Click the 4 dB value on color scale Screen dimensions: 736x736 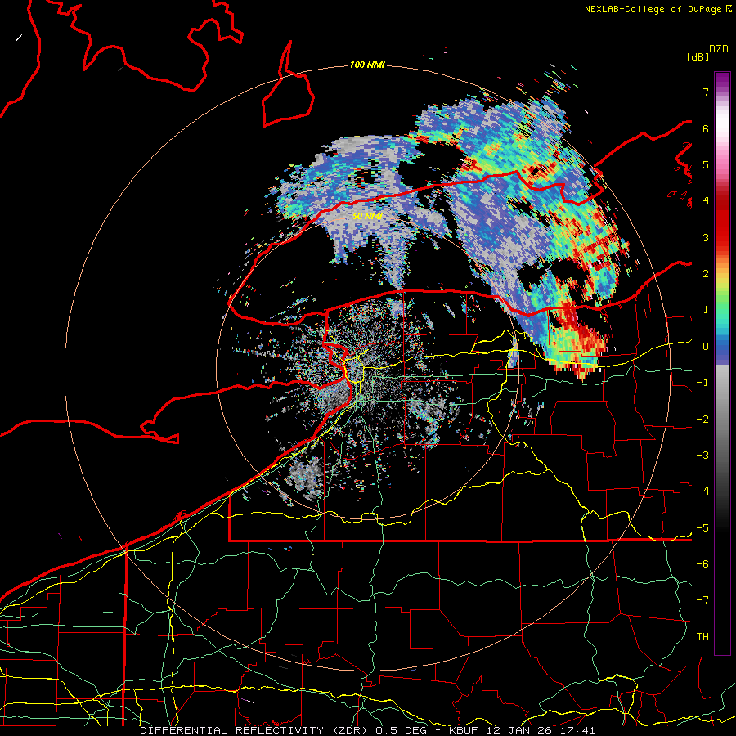(x=706, y=201)
